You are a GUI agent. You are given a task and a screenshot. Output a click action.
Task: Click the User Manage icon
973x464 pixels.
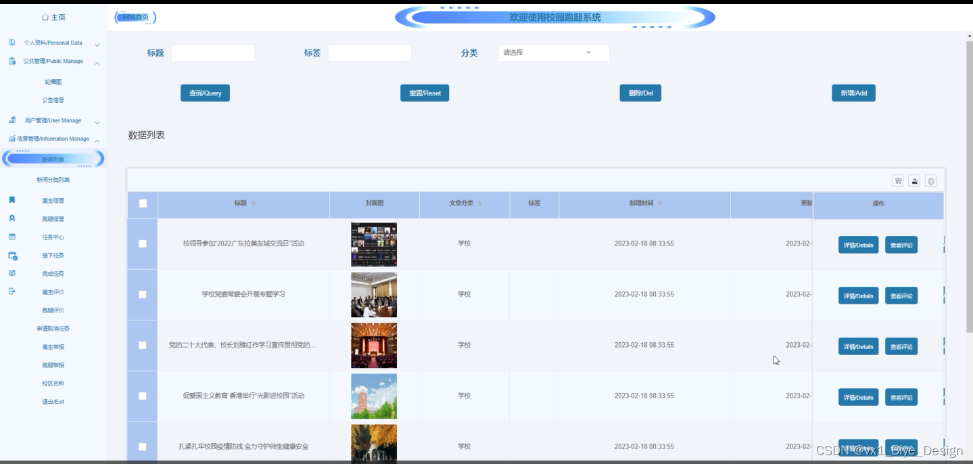(x=12, y=120)
